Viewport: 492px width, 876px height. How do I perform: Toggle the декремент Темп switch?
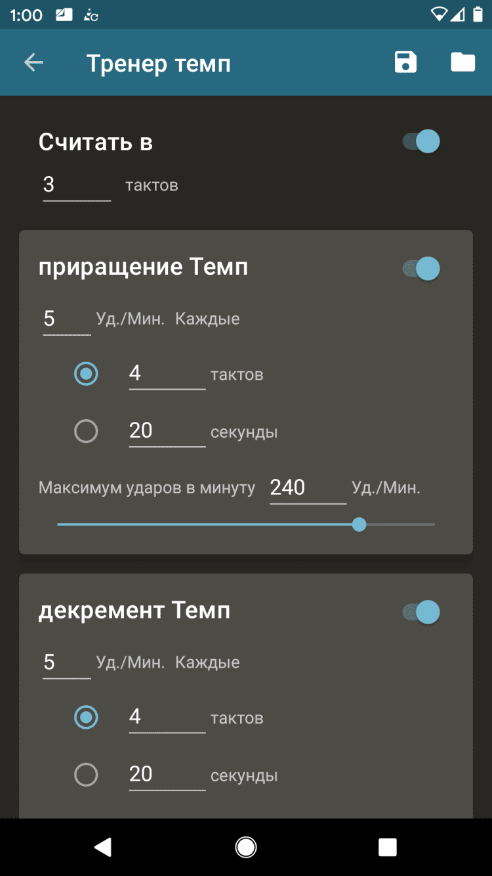tap(421, 612)
